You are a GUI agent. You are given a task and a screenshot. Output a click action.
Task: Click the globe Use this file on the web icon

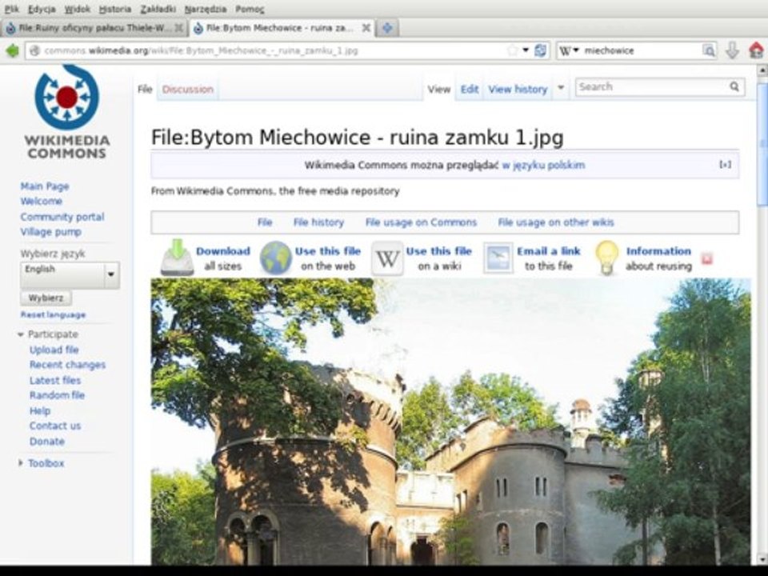click(x=276, y=258)
